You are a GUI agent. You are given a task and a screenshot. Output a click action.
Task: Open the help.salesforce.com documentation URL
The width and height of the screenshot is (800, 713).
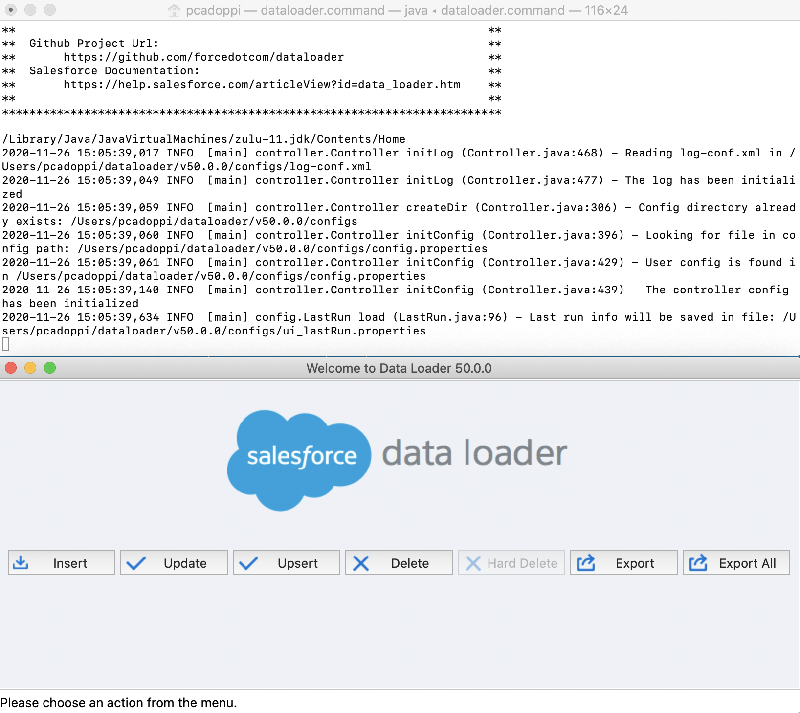tap(262, 85)
